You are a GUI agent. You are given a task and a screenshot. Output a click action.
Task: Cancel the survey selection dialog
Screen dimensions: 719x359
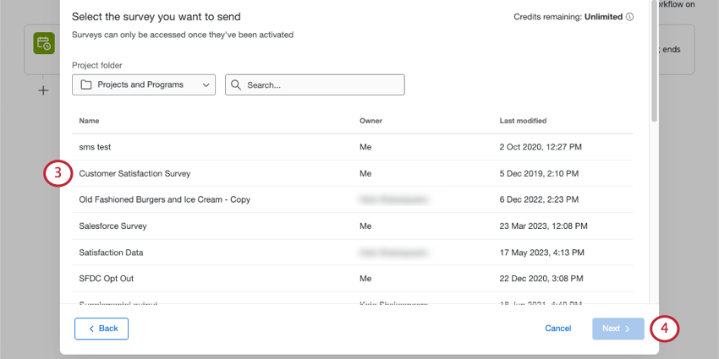point(557,329)
